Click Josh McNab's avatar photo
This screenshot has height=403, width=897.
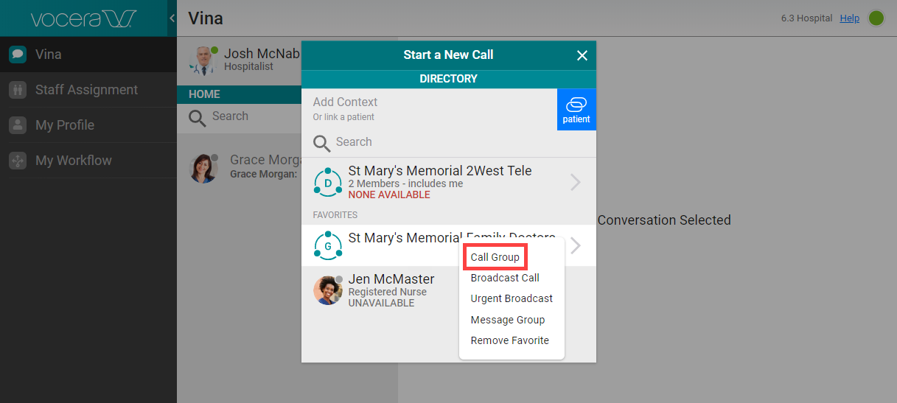point(202,60)
